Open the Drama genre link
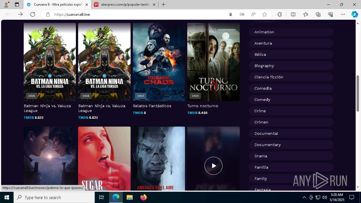 point(291,156)
